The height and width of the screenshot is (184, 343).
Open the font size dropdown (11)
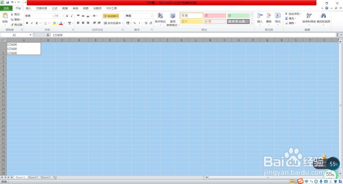(x=63, y=16)
